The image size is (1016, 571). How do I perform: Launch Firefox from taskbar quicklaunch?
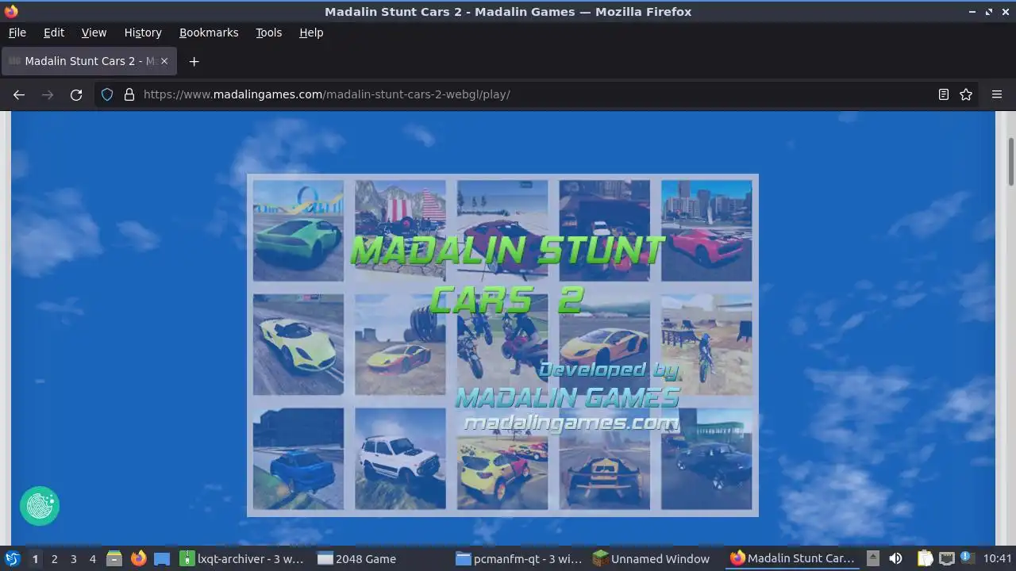(x=138, y=558)
